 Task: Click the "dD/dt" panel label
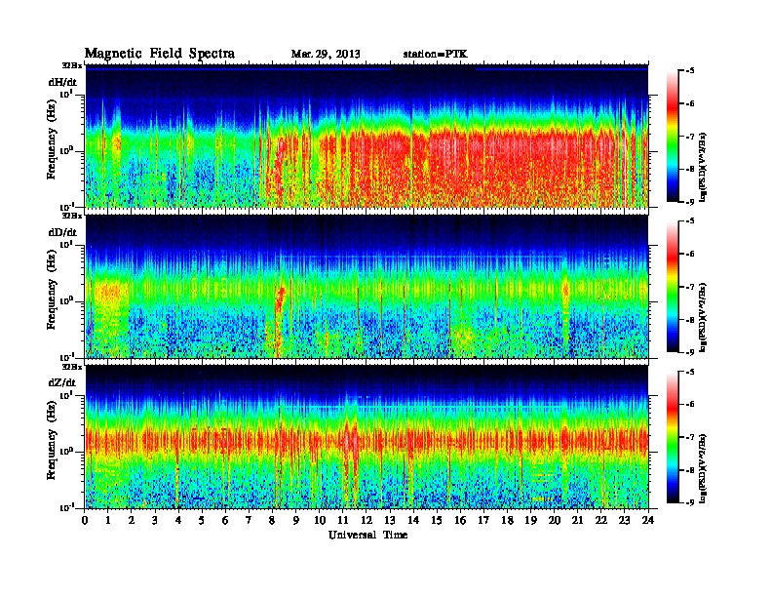click(x=62, y=232)
